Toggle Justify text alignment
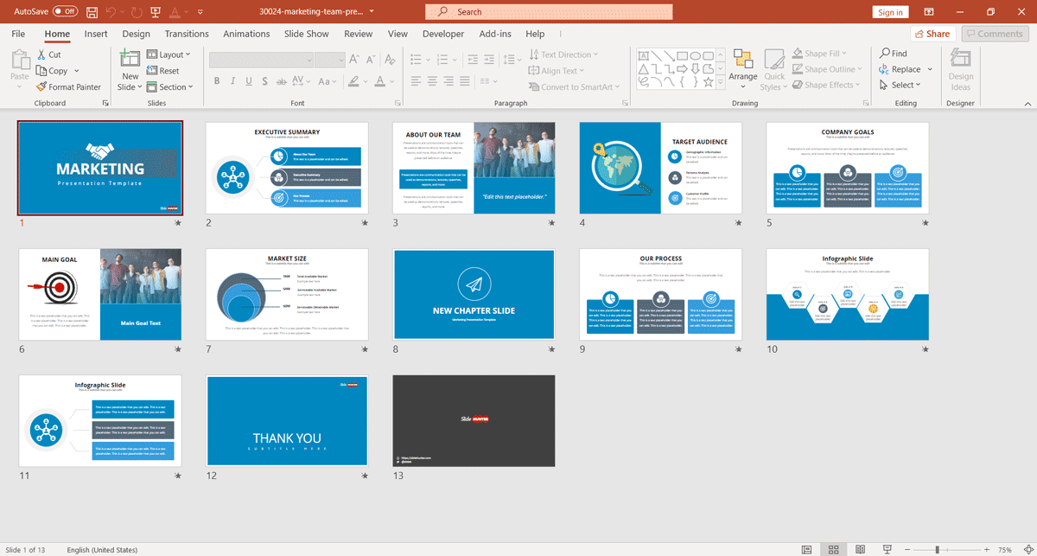This screenshot has width=1037, height=556. point(465,81)
